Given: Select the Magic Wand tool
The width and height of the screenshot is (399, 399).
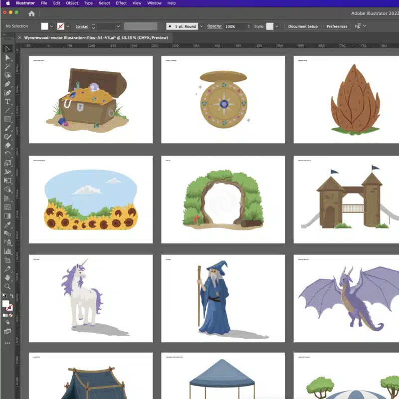Looking at the screenshot, I should [x=7, y=66].
